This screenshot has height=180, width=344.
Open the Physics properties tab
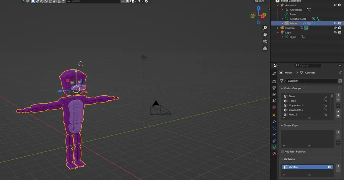(x=274, y=135)
